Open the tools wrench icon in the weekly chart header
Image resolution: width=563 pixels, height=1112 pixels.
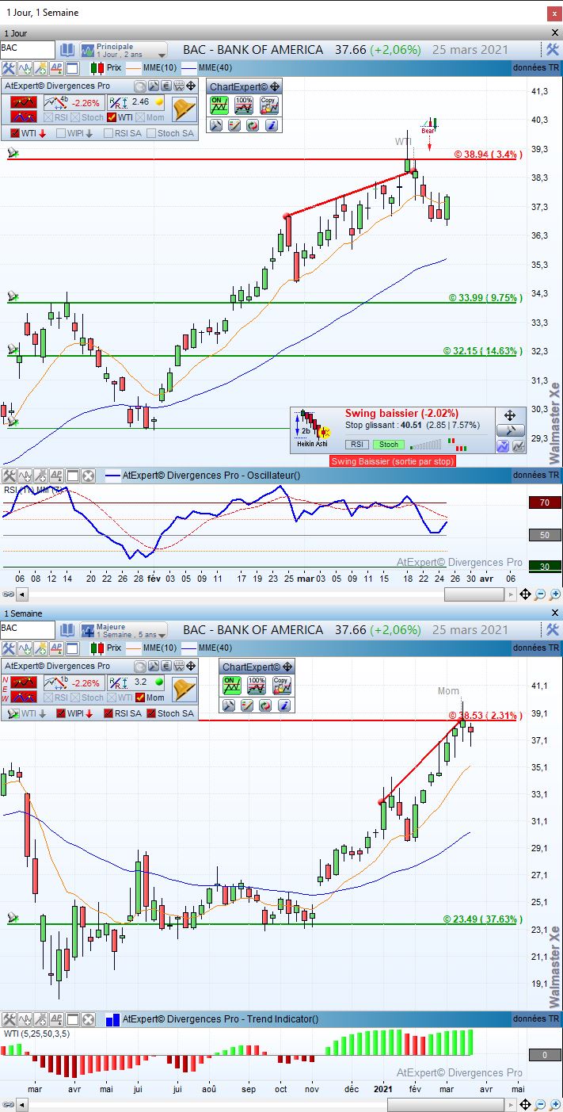click(x=553, y=629)
